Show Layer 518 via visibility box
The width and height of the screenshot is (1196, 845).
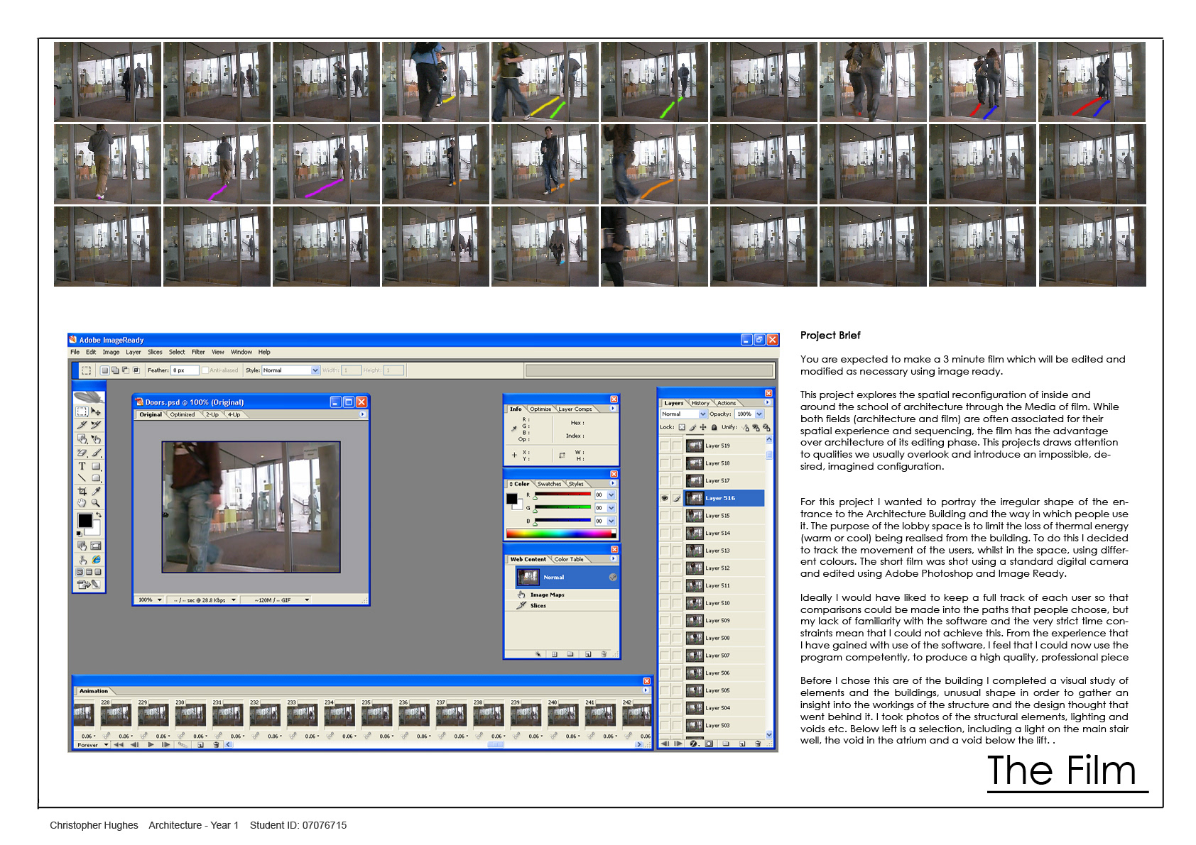(x=665, y=463)
